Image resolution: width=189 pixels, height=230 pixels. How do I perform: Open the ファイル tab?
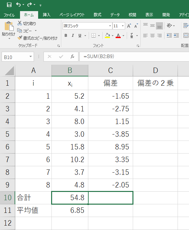(9, 15)
